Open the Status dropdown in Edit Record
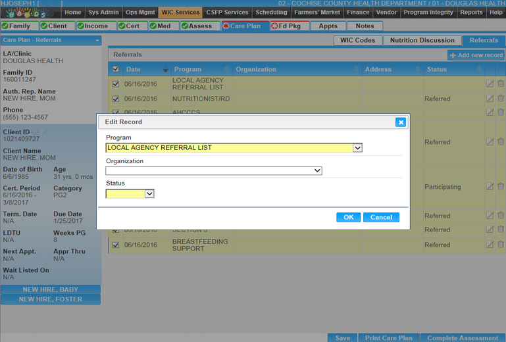The height and width of the screenshot is (342, 506). tap(149, 194)
